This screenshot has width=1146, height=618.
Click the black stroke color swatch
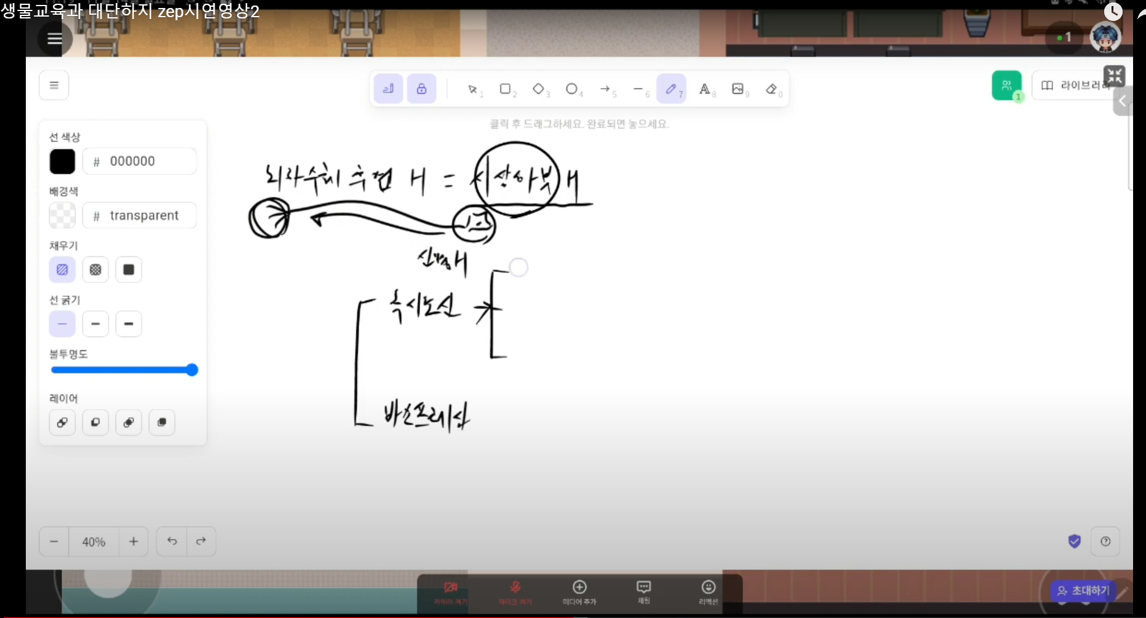tap(62, 162)
